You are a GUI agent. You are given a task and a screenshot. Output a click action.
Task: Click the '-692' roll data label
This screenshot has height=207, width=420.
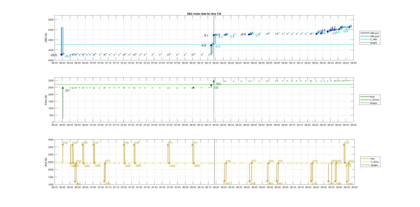(127, 166)
